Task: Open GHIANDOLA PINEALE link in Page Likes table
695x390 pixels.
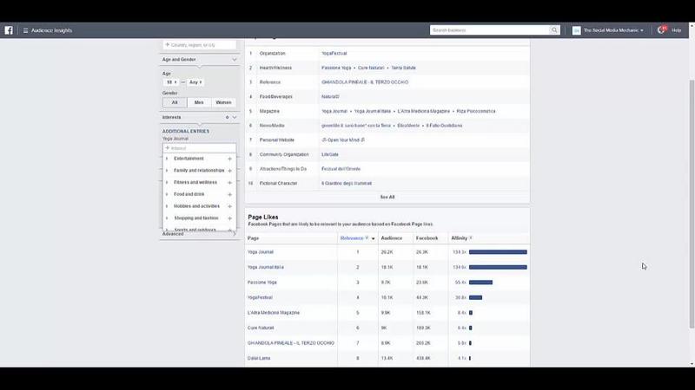Action: 291,343
